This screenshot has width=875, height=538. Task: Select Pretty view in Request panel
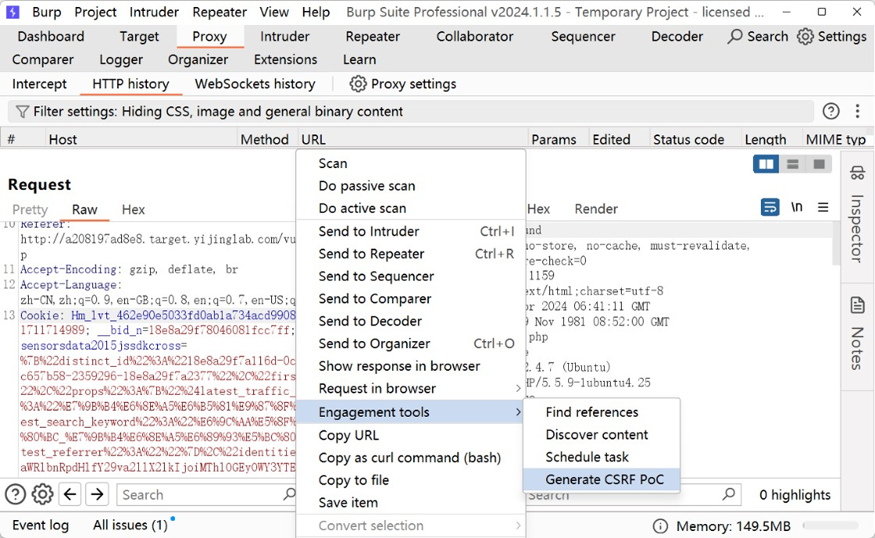[30, 209]
